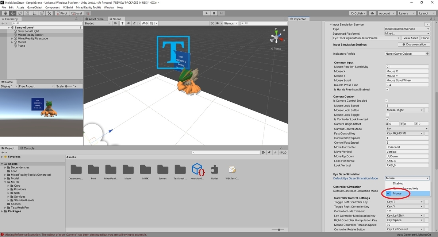Lock the Inspector panel
This screenshot has height=237, width=438.
point(431,19)
